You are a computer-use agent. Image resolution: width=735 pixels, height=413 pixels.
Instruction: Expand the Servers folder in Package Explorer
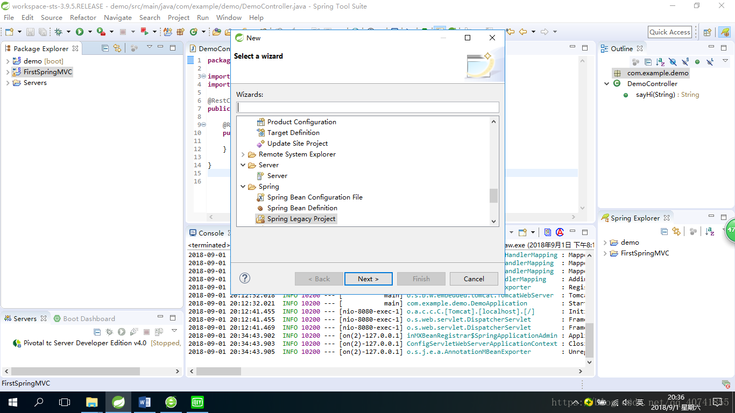[x=8, y=83]
